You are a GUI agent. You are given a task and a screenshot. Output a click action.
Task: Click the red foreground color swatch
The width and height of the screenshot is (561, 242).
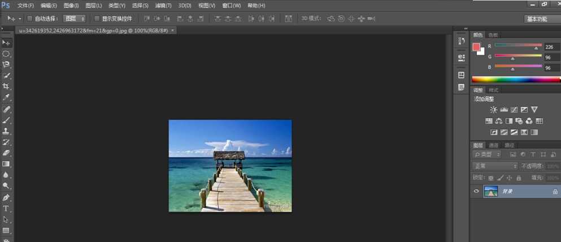pyautogui.click(x=476, y=47)
